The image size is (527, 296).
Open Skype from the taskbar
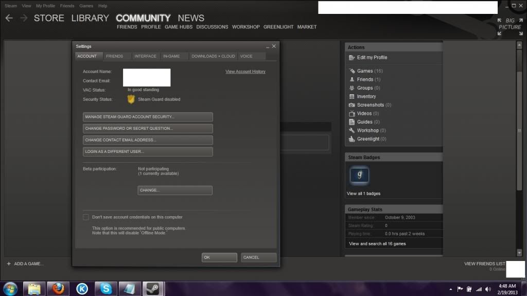[106, 289]
